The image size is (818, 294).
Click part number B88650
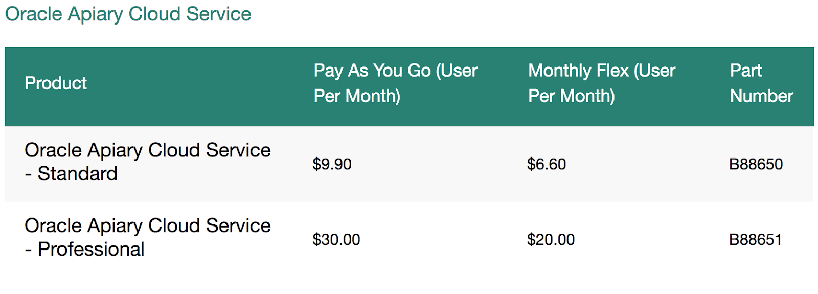pos(756,164)
